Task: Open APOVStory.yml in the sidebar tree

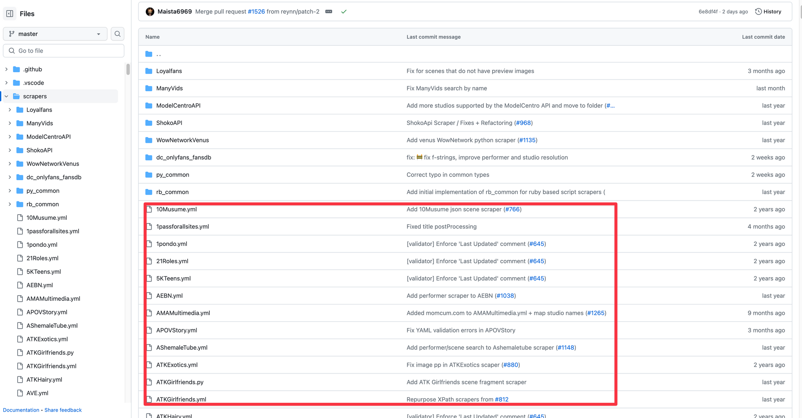Action: [x=47, y=312]
